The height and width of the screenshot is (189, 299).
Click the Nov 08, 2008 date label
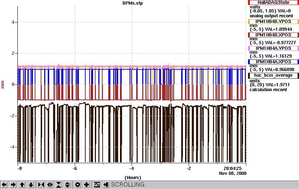click(x=232, y=173)
